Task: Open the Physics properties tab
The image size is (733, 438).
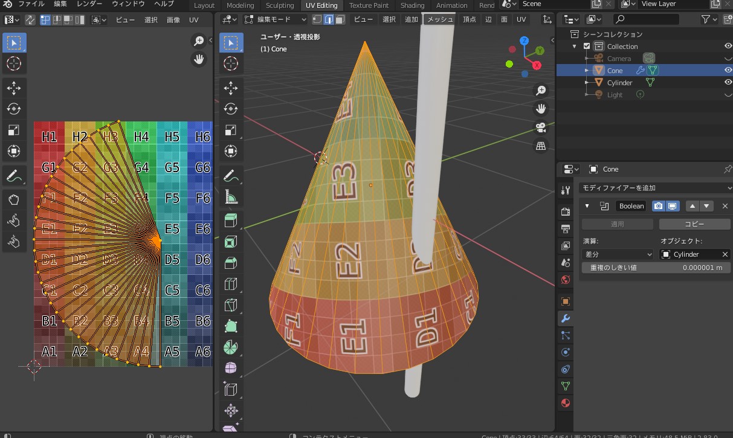Action: coord(566,352)
